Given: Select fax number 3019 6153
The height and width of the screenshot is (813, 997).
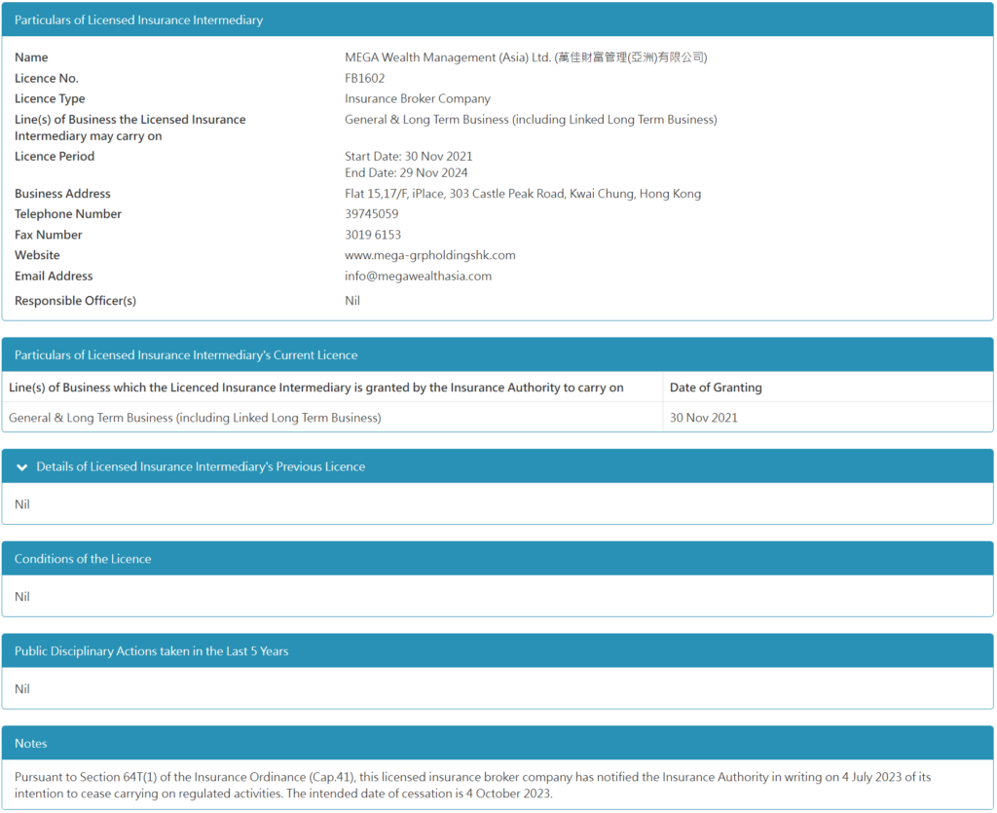Looking at the screenshot, I should (373, 235).
